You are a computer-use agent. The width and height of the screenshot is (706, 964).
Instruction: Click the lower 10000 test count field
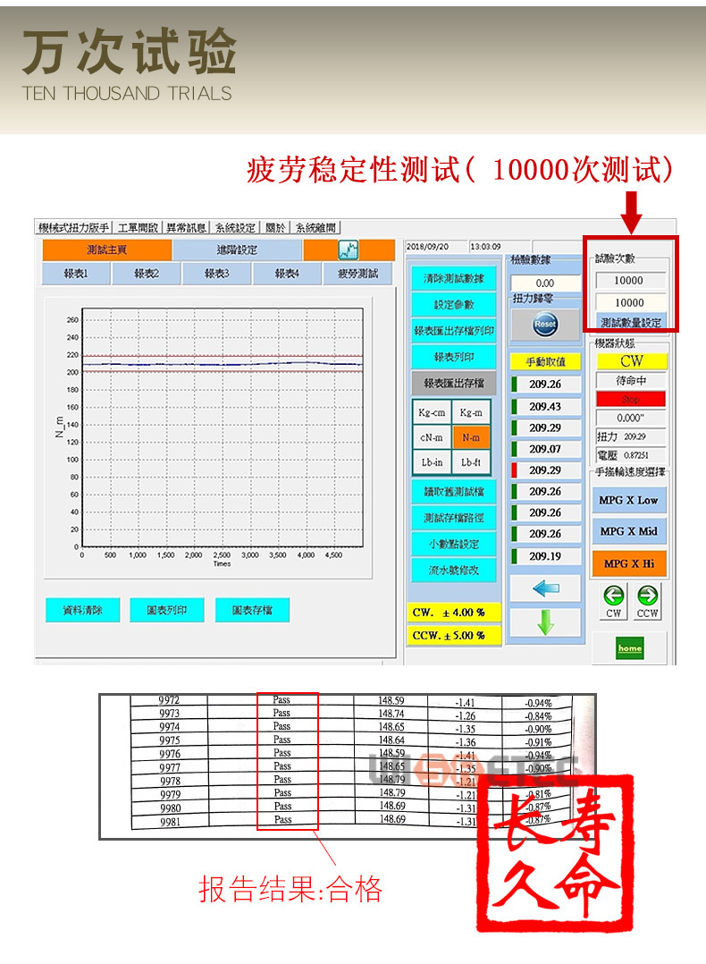[630, 302]
